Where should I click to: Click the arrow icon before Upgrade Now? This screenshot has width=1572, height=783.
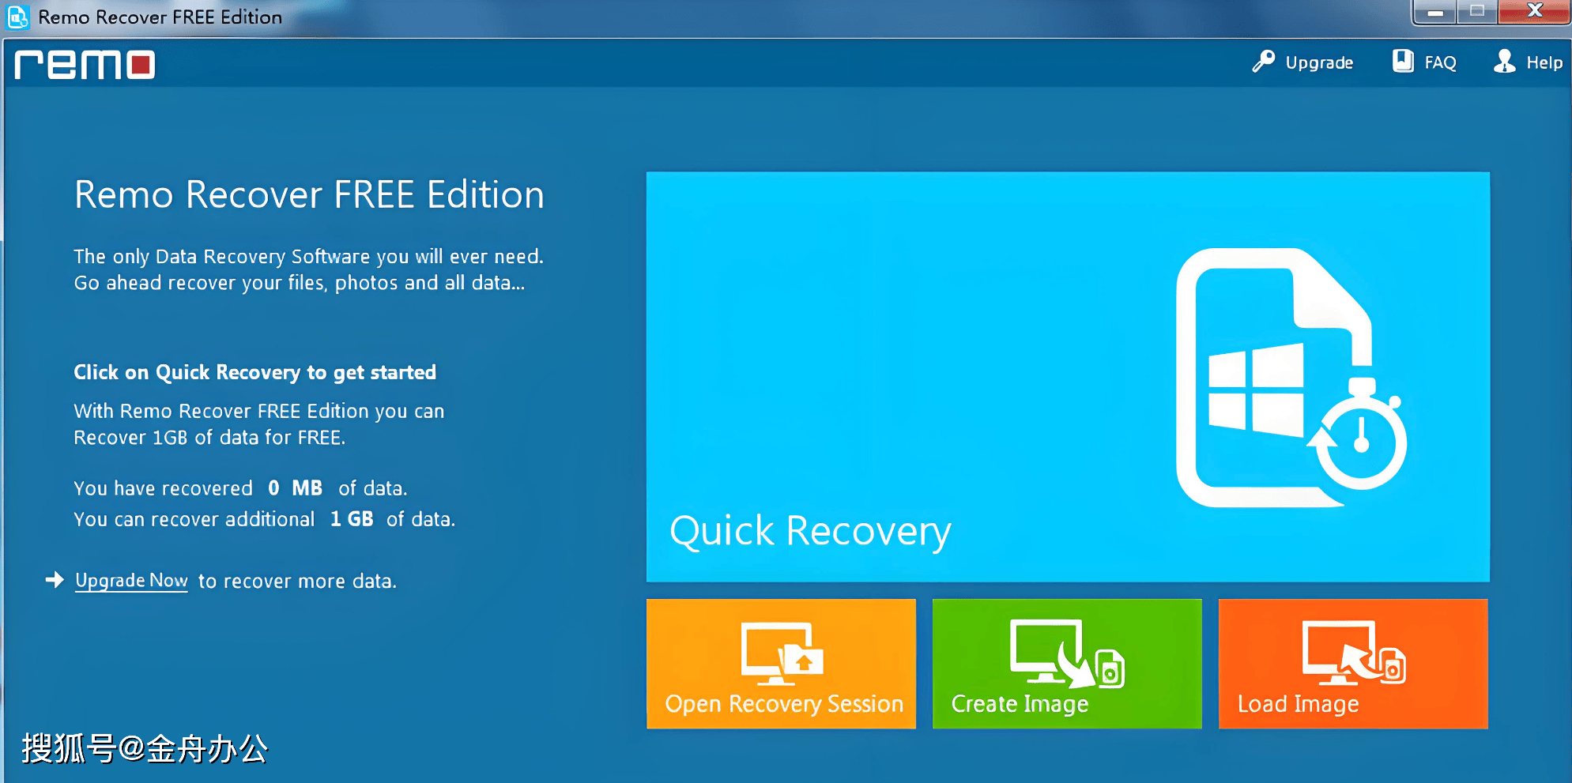point(55,580)
